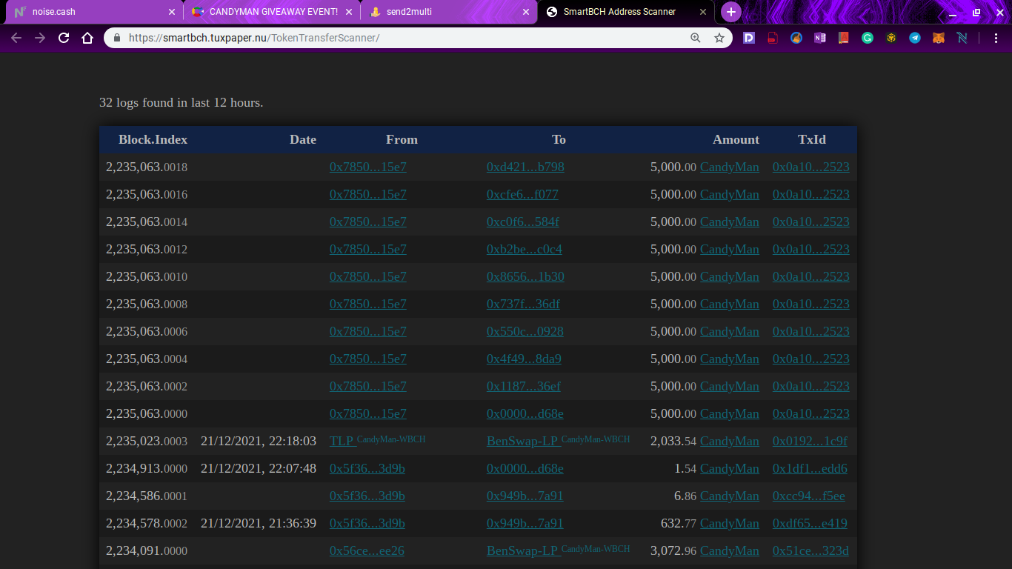Open TxId 0x0a10...2523 in row 2,235,063.0018

pos(811,167)
